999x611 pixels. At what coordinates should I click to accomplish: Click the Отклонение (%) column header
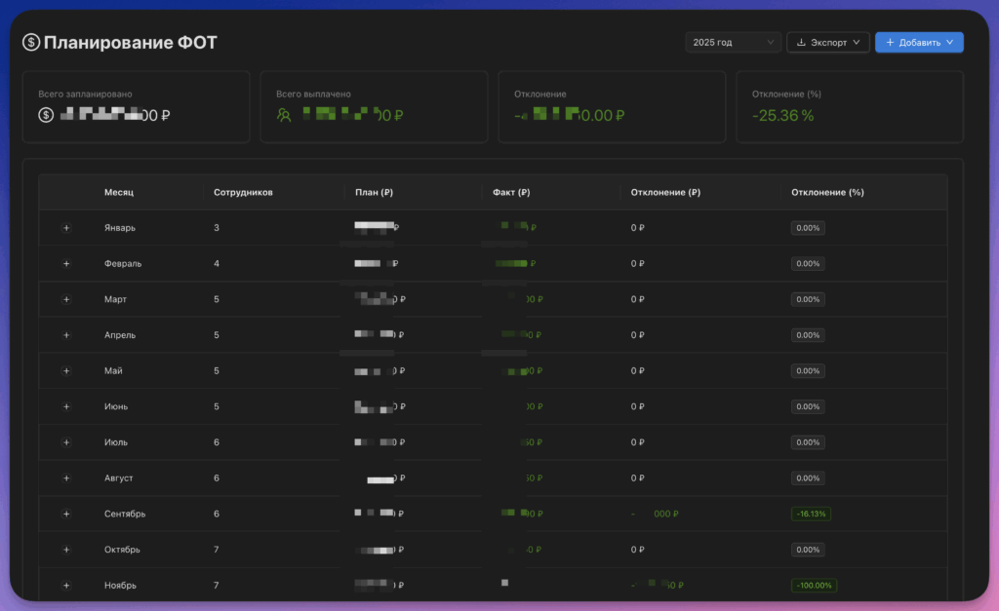[x=827, y=192]
